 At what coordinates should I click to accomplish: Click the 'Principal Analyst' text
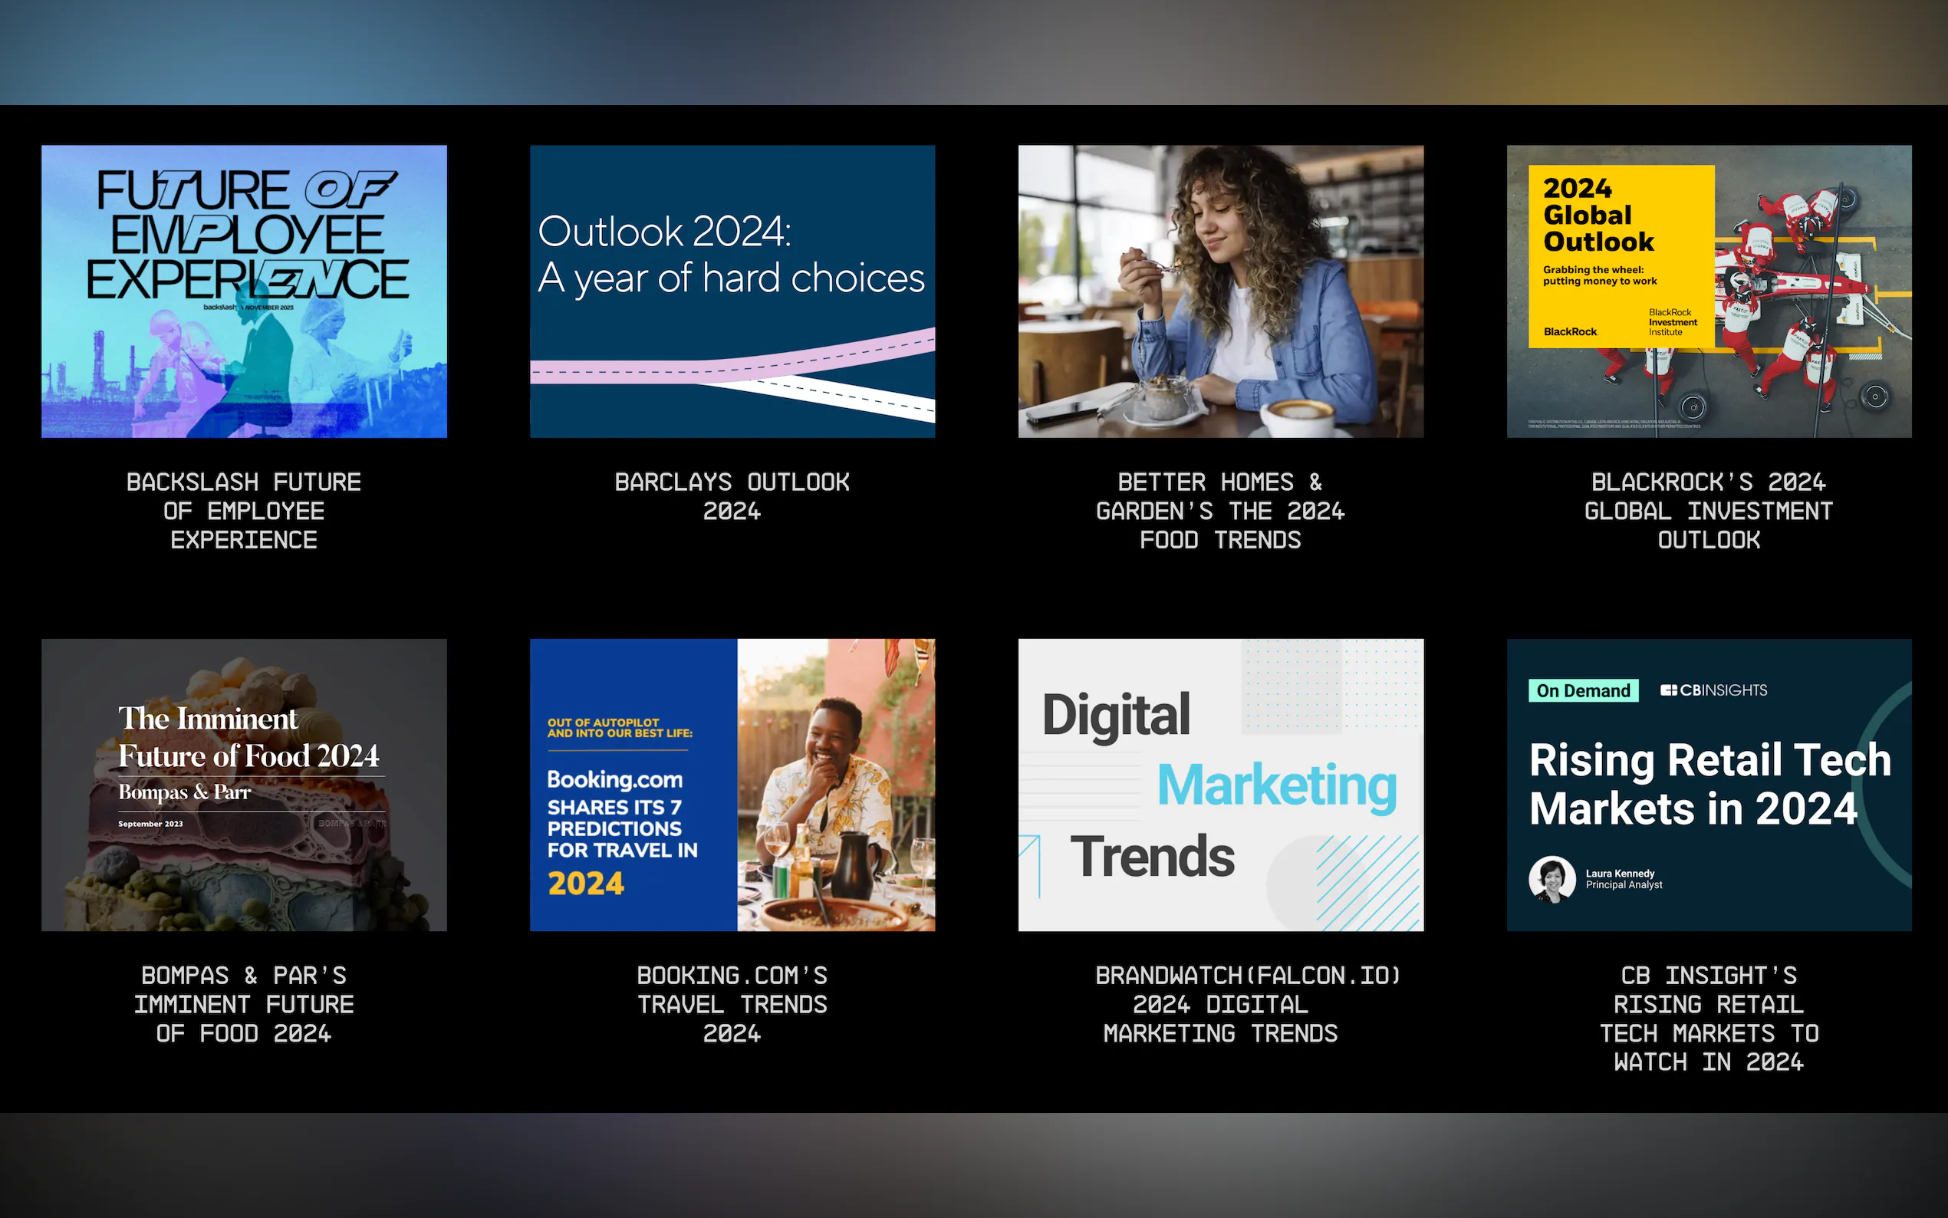pos(1624,884)
